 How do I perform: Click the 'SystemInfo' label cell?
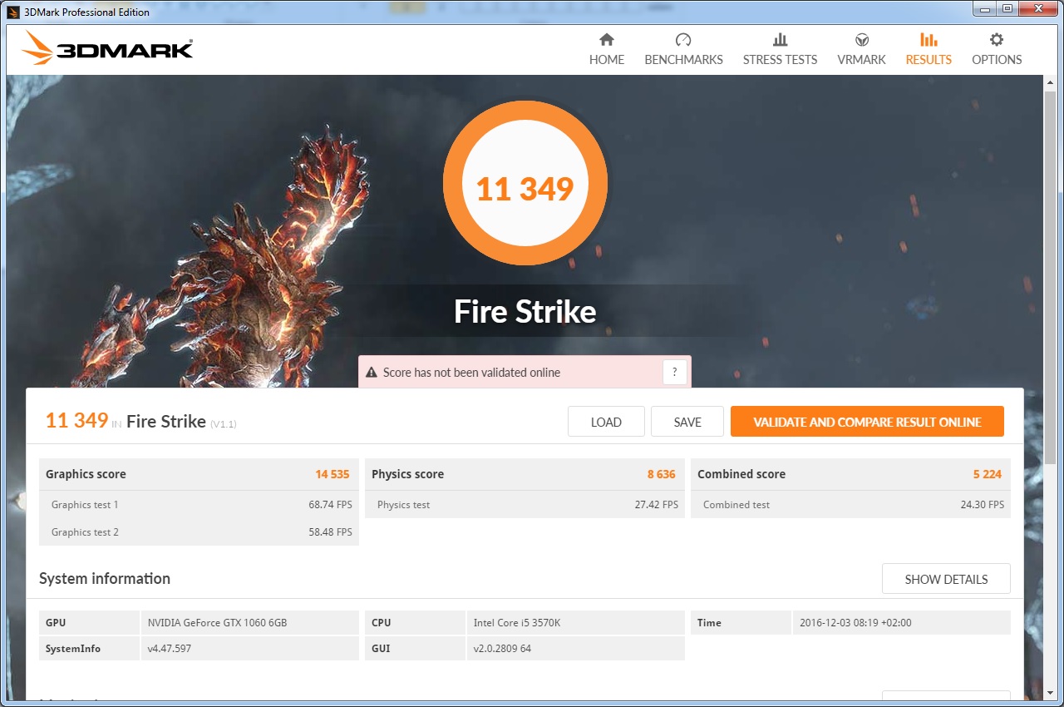(89, 649)
